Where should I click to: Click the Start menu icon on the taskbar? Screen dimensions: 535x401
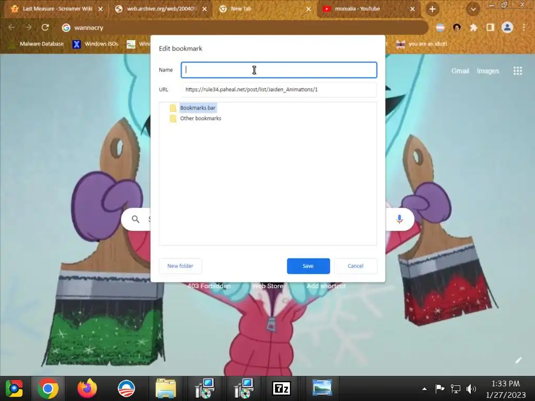click(14, 388)
